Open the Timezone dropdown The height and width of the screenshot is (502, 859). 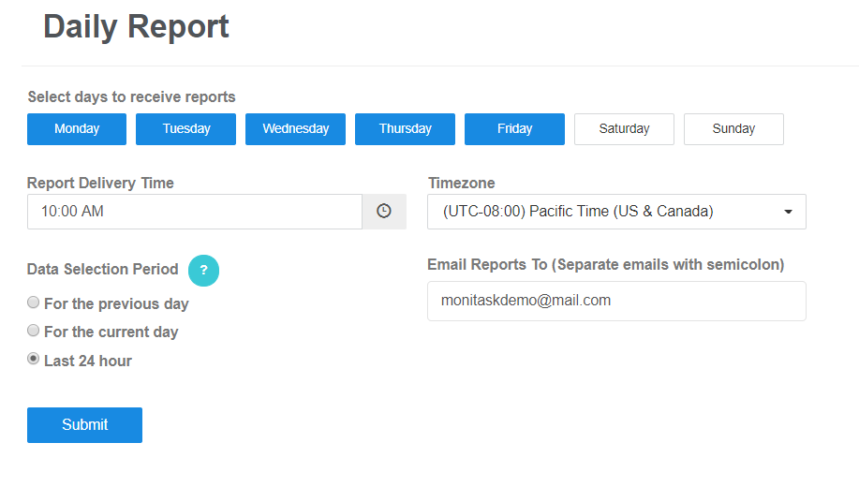coord(616,212)
